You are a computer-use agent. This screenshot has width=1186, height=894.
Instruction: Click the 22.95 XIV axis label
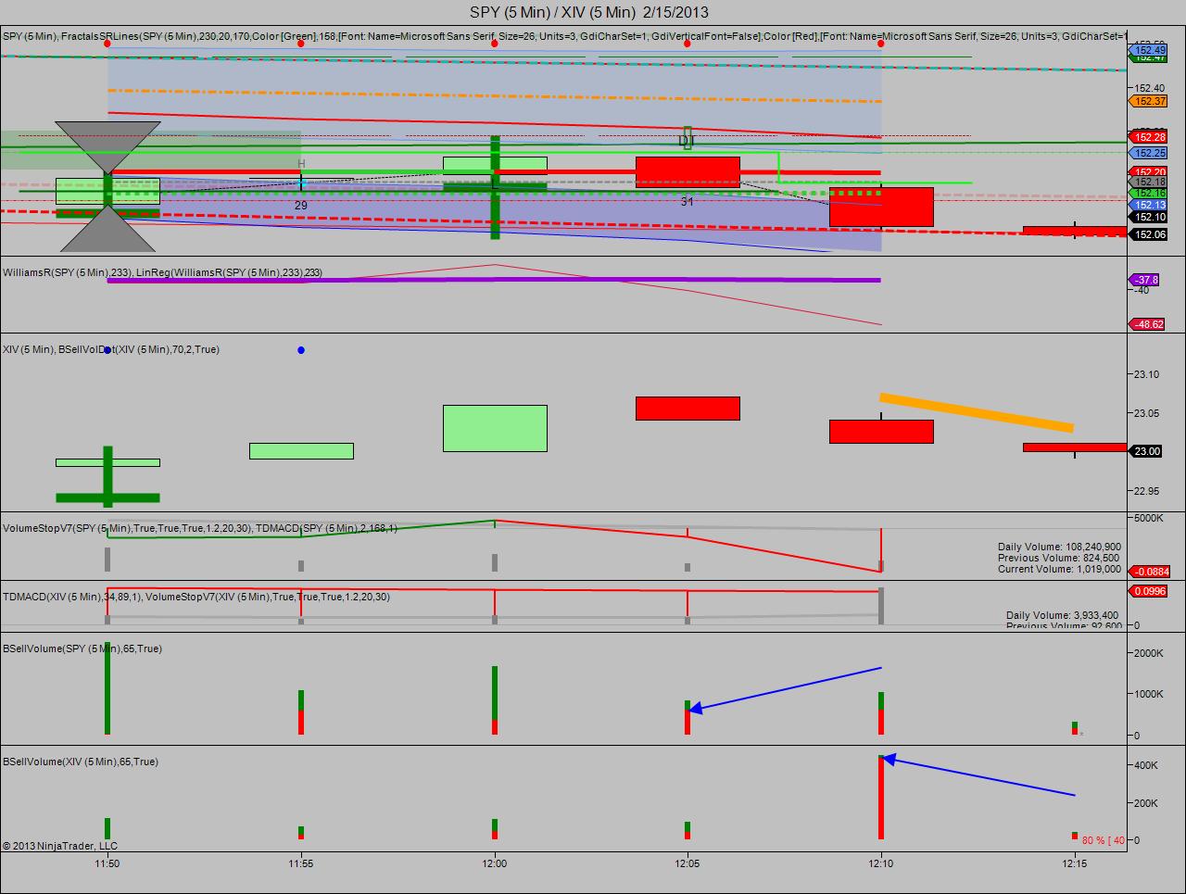(1147, 491)
